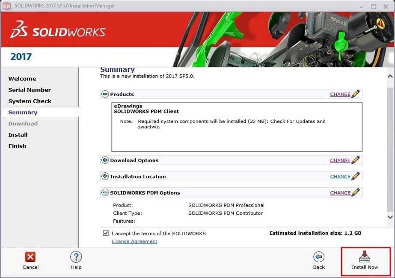Viewport: 395px width, 278px height.
Task: Uncheck the accept SOLIDWORKS terms checkbox
Action: [x=106, y=234]
